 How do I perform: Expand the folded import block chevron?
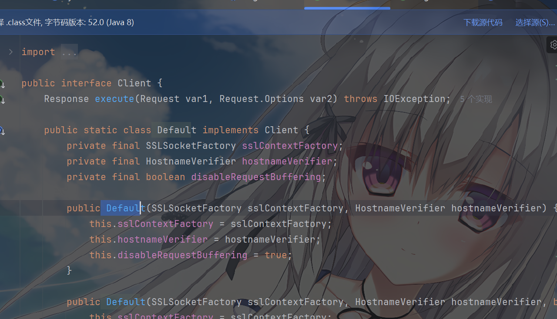pos(10,52)
